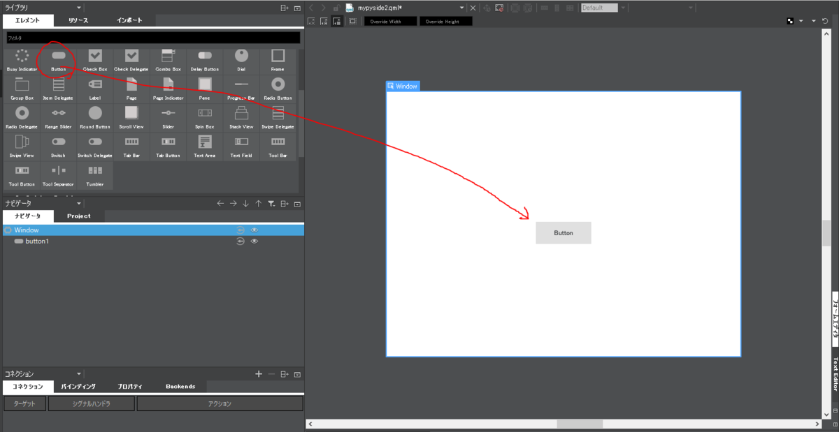Close the mypyside2.qml document
This screenshot has width=839, height=432.
coord(473,8)
